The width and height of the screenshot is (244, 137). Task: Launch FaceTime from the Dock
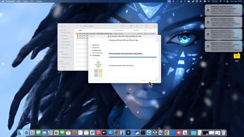click(63, 133)
